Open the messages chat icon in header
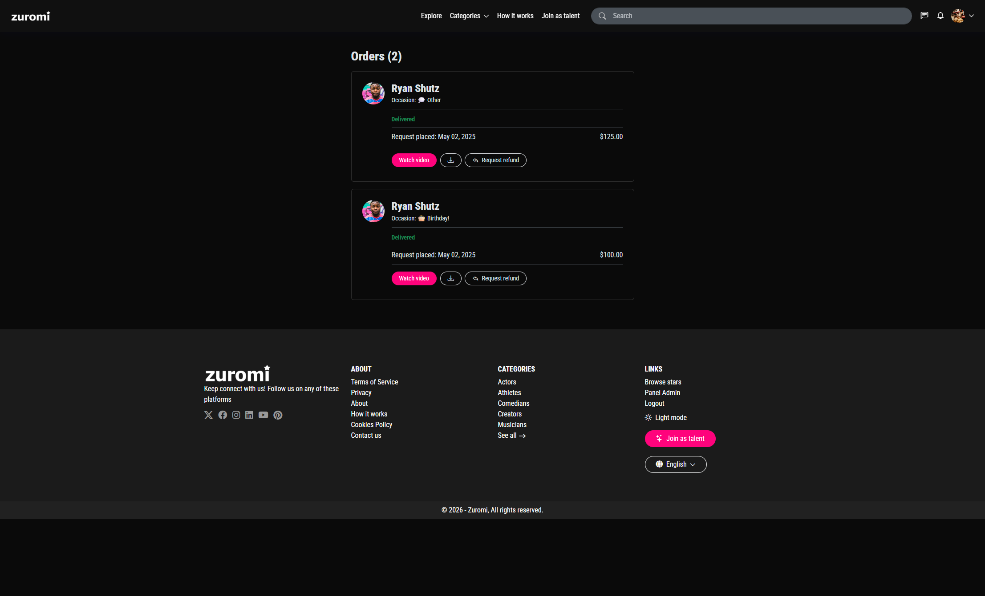This screenshot has width=985, height=596. [924, 16]
